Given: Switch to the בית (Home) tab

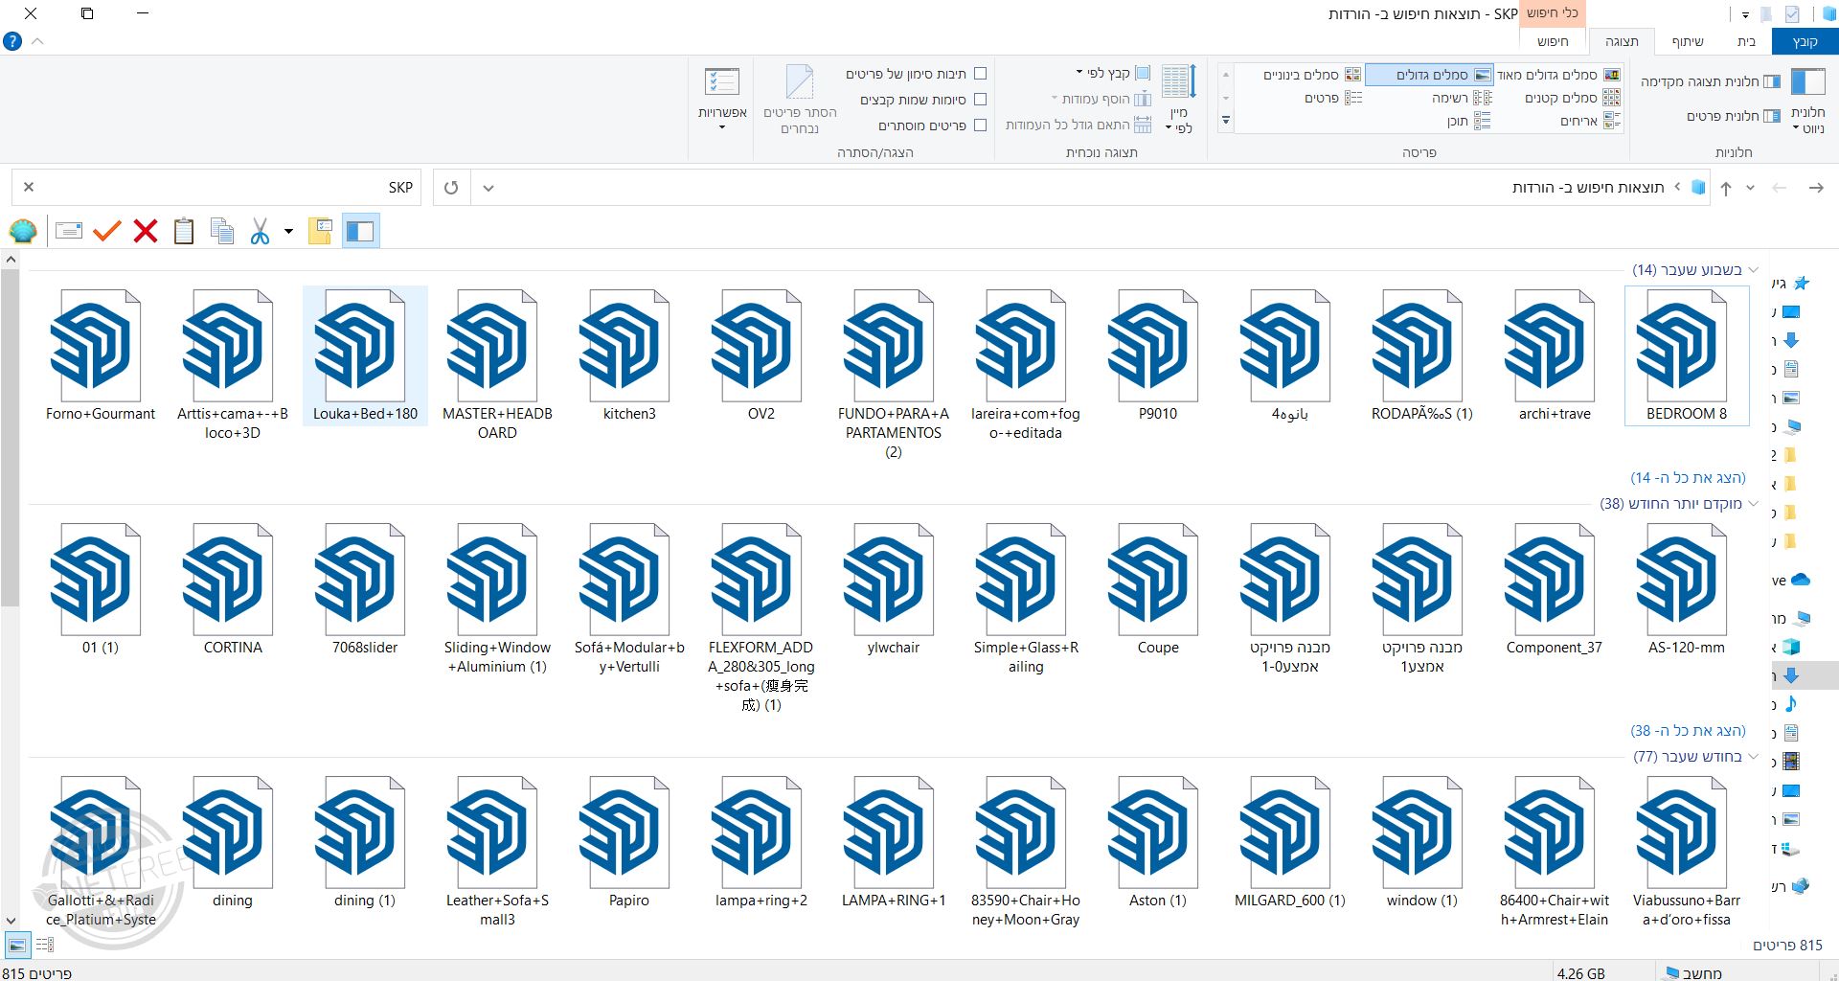Looking at the screenshot, I should click(x=1746, y=41).
